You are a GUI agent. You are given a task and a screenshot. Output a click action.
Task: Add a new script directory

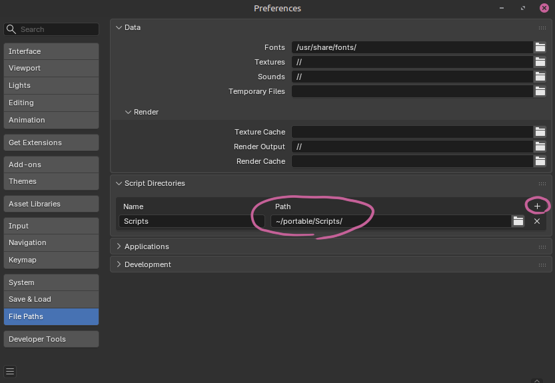pyautogui.click(x=537, y=206)
